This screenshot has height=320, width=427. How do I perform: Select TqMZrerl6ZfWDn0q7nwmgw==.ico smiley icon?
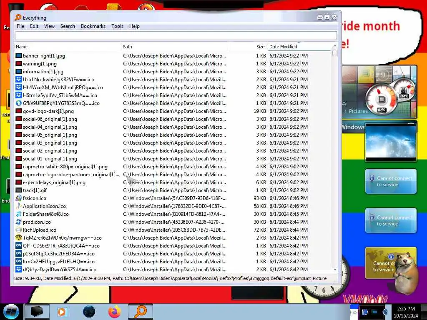click(x=18, y=237)
